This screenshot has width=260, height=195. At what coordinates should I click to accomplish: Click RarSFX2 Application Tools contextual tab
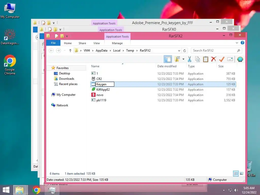click(117, 37)
